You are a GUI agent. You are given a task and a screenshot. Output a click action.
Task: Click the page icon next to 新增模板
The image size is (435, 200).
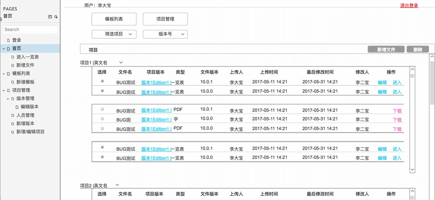point(13,82)
